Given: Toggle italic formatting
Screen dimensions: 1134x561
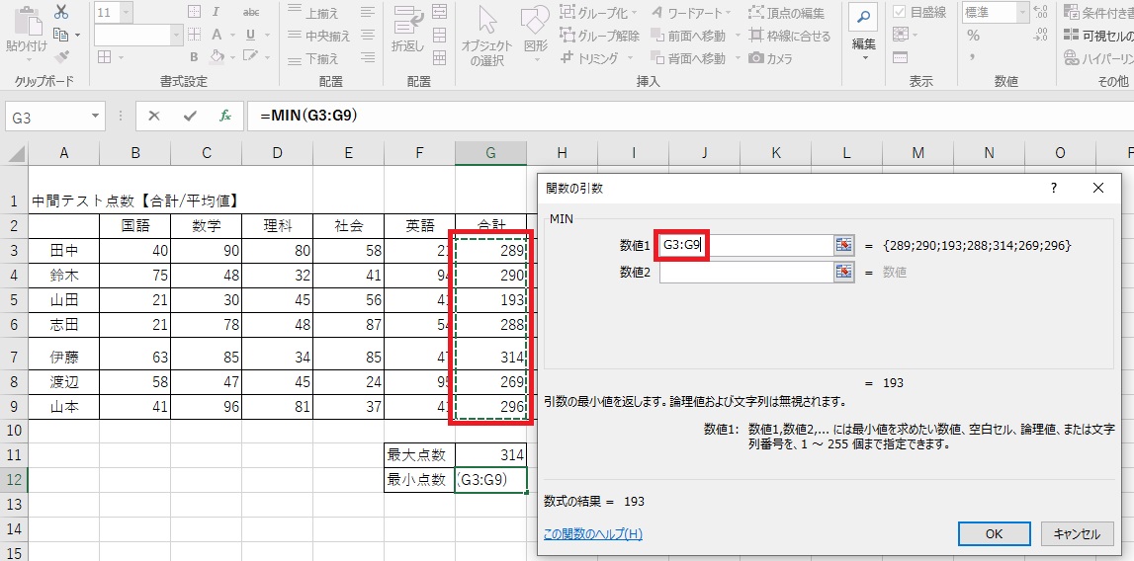Looking at the screenshot, I should (217, 12).
